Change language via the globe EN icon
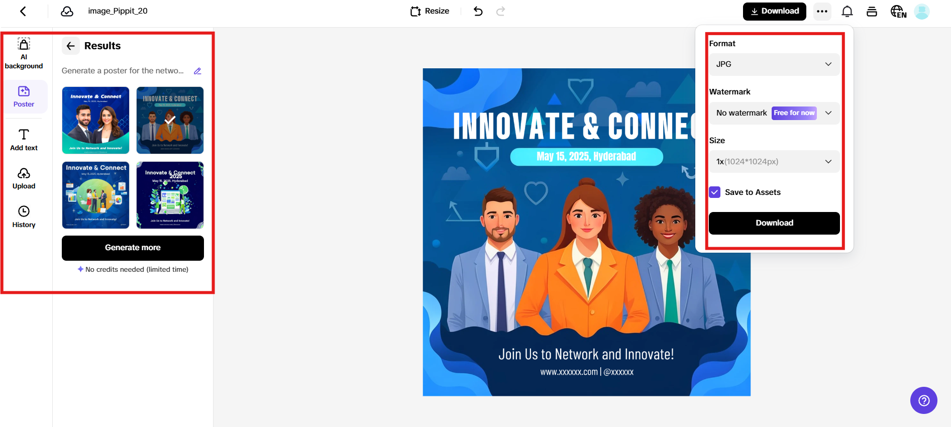 [898, 12]
